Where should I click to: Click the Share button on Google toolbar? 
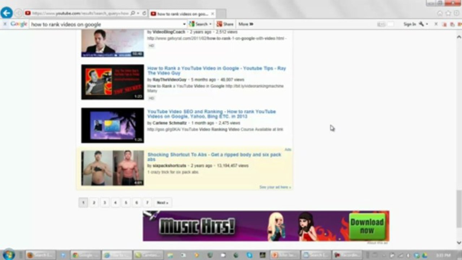(225, 24)
